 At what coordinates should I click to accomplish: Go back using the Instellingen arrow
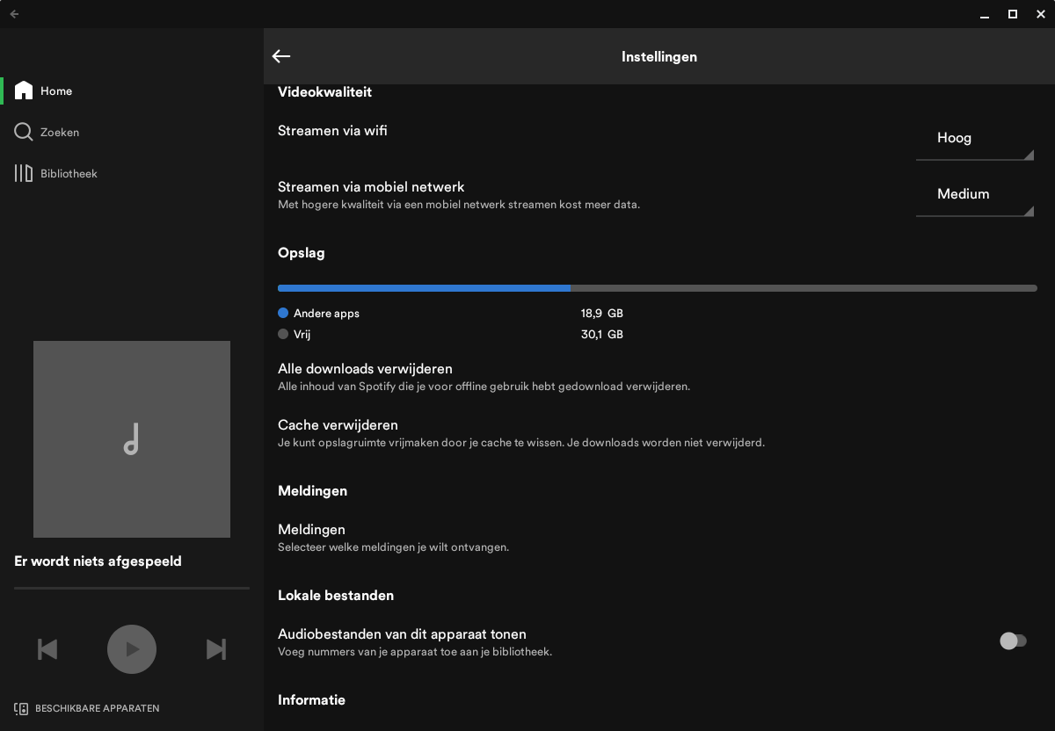[x=281, y=56]
